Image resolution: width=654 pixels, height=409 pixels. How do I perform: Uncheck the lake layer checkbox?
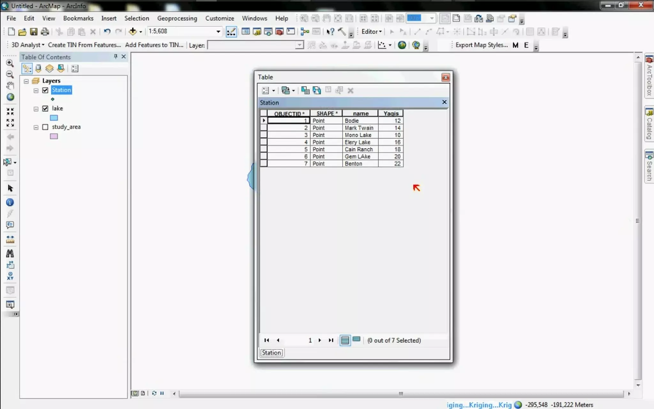(45, 109)
